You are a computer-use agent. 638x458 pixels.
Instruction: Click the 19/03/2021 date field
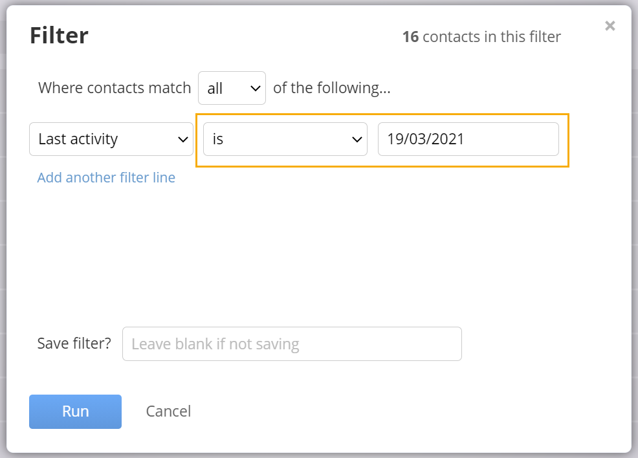click(x=468, y=139)
